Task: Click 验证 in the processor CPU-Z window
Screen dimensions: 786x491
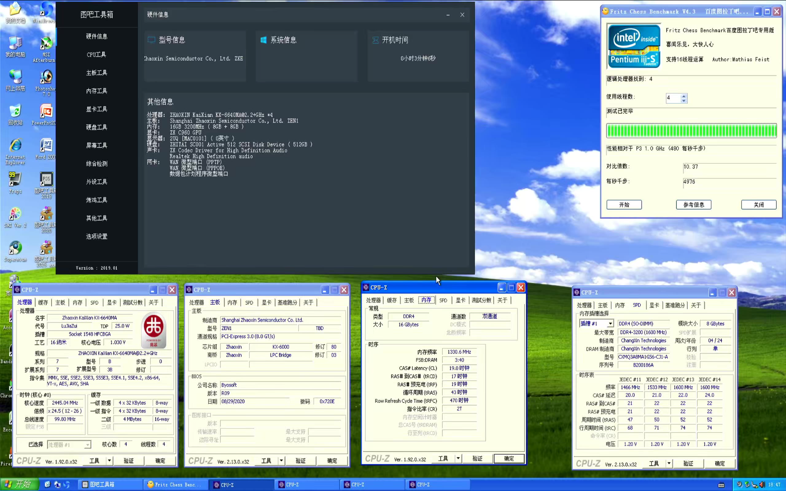Action: tap(129, 460)
